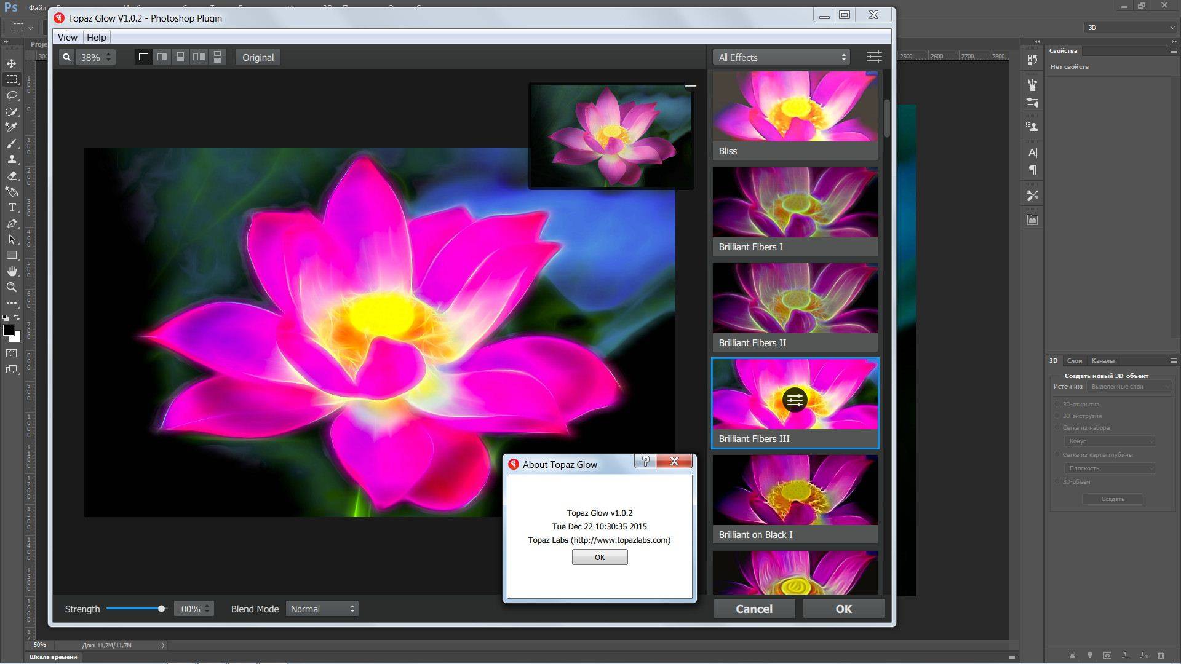Viewport: 1181px width, 664px height.
Task: Adjust the zoom 38% stepper arrows
Action: click(109, 57)
